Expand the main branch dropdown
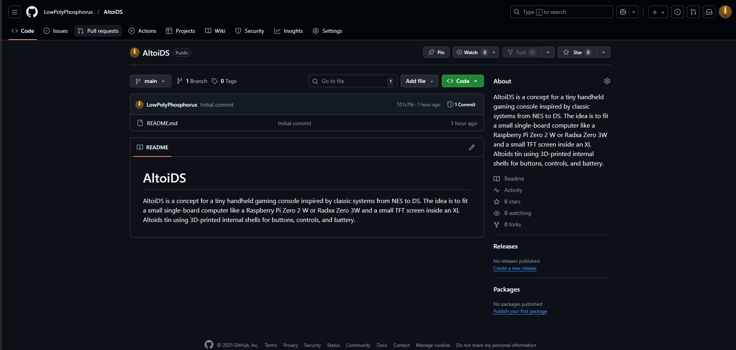Screen dimensions: 736x350 [x=151, y=81]
